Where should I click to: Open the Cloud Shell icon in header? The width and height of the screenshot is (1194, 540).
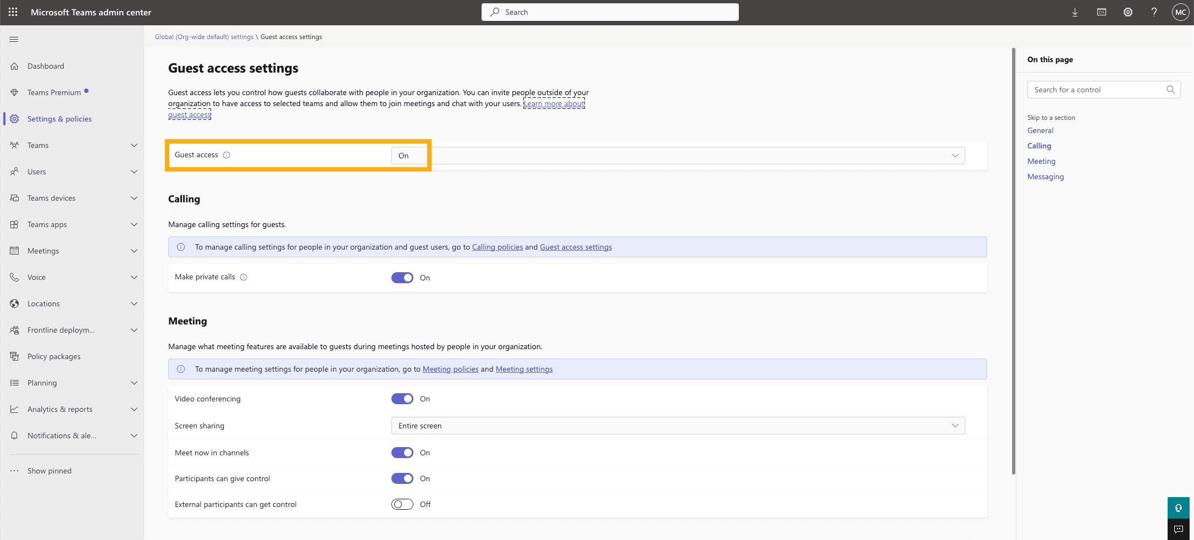(x=1102, y=12)
